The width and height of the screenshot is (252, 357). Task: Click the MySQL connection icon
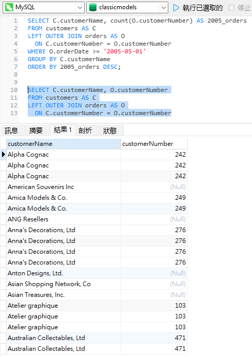(9, 7)
